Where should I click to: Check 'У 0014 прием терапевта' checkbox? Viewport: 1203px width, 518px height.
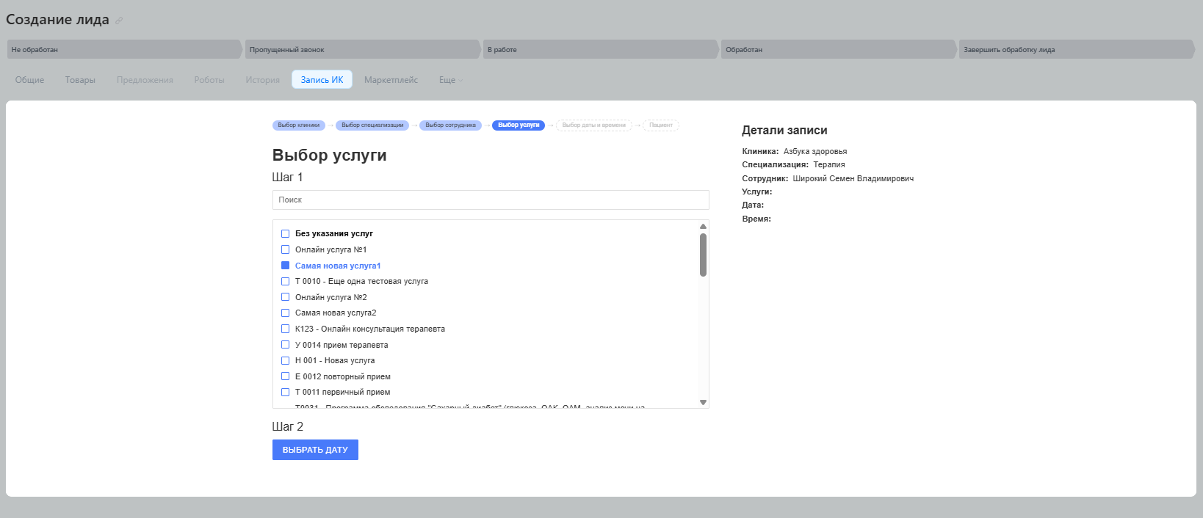pyautogui.click(x=285, y=345)
